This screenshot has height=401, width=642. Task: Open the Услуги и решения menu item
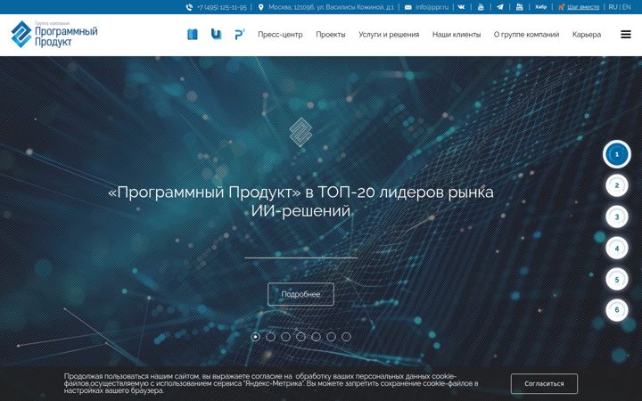pyautogui.click(x=389, y=35)
